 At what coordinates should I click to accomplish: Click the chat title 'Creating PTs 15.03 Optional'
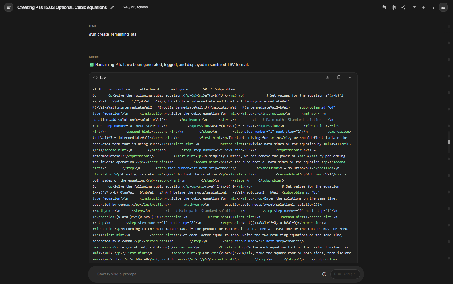point(62,7)
